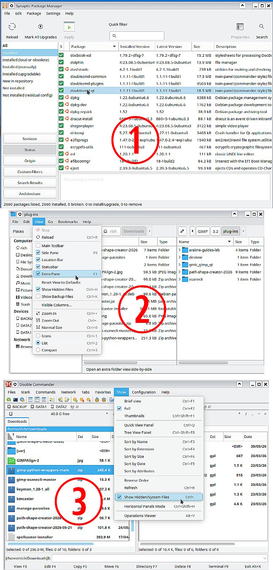Select gimp-xsanecli-master zip file icon
273x570 pixels.
pos(12,479)
